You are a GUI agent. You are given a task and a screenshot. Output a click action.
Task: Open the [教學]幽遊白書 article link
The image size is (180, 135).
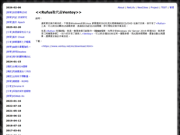[x=18, y=47]
